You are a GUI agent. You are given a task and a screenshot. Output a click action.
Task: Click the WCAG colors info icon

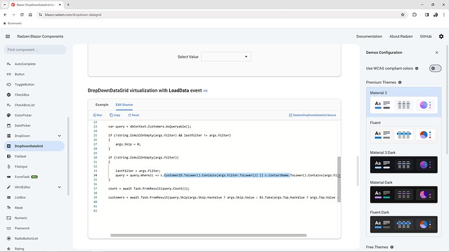coord(416,68)
